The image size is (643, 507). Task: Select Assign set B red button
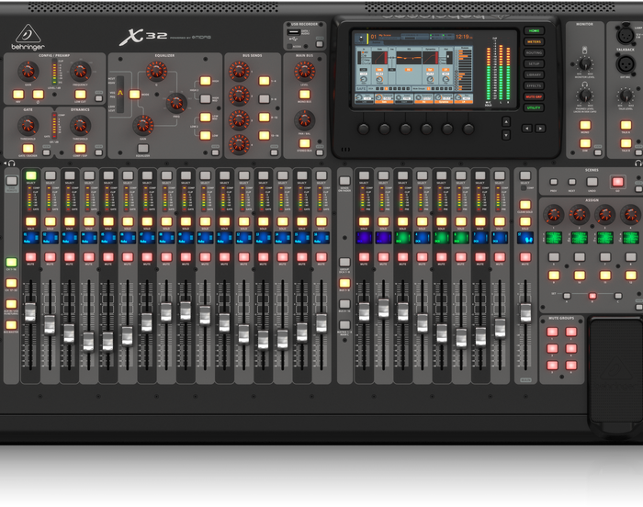pyautogui.click(x=592, y=296)
